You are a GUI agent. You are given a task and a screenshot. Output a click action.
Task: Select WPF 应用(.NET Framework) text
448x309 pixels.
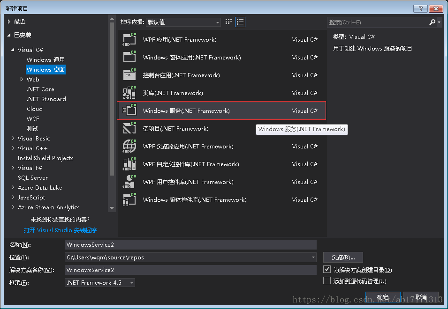pyautogui.click(x=180, y=40)
